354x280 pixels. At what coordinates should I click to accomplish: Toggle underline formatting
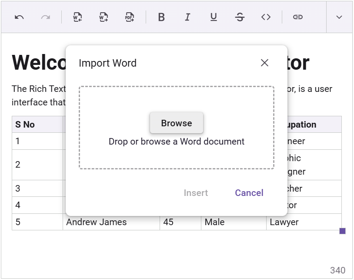coord(214,17)
